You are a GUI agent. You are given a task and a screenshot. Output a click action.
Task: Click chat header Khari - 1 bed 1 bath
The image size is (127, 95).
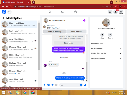[x=57, y=20]
